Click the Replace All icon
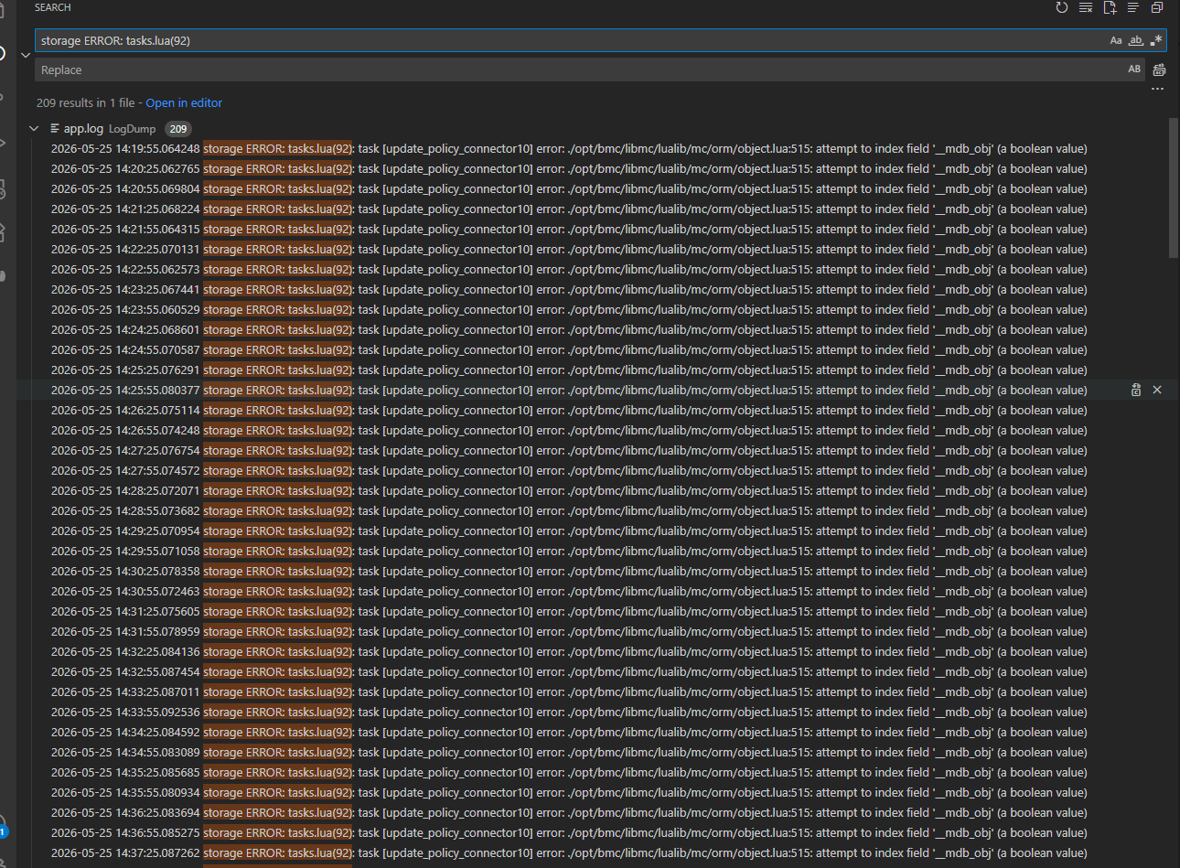Viewport: 1180px width, 868px height. point(1159,70)
